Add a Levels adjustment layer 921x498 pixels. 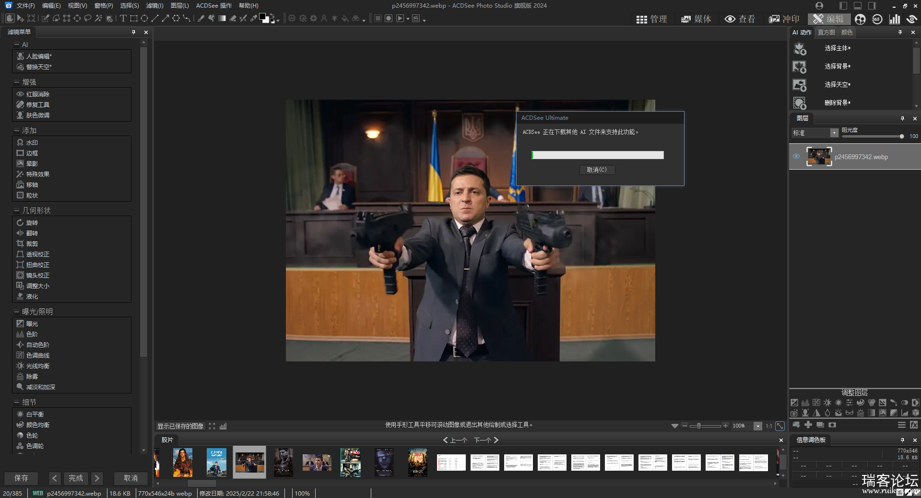(x=805, y=403)
